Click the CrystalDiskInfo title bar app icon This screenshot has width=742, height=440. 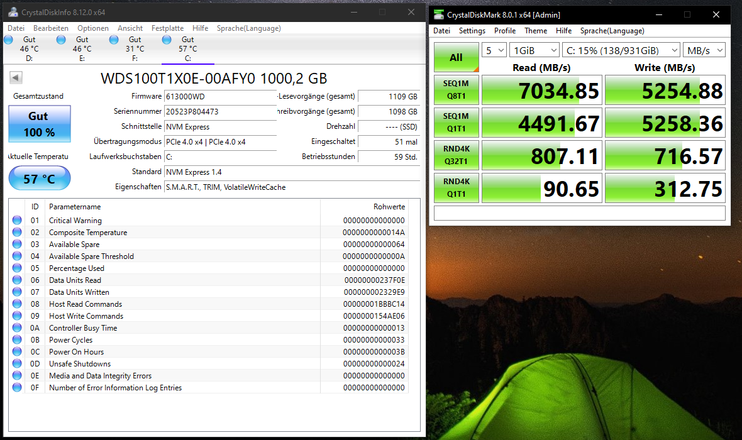(x=13, y=13)
